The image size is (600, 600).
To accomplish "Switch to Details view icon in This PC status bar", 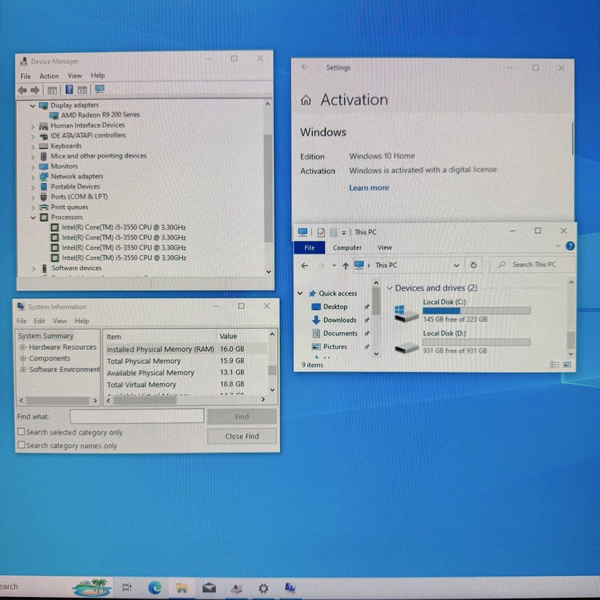I will coord(554,364).
